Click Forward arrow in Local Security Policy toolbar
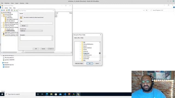Screen dimensions: 175x98 tap(4, 10)
